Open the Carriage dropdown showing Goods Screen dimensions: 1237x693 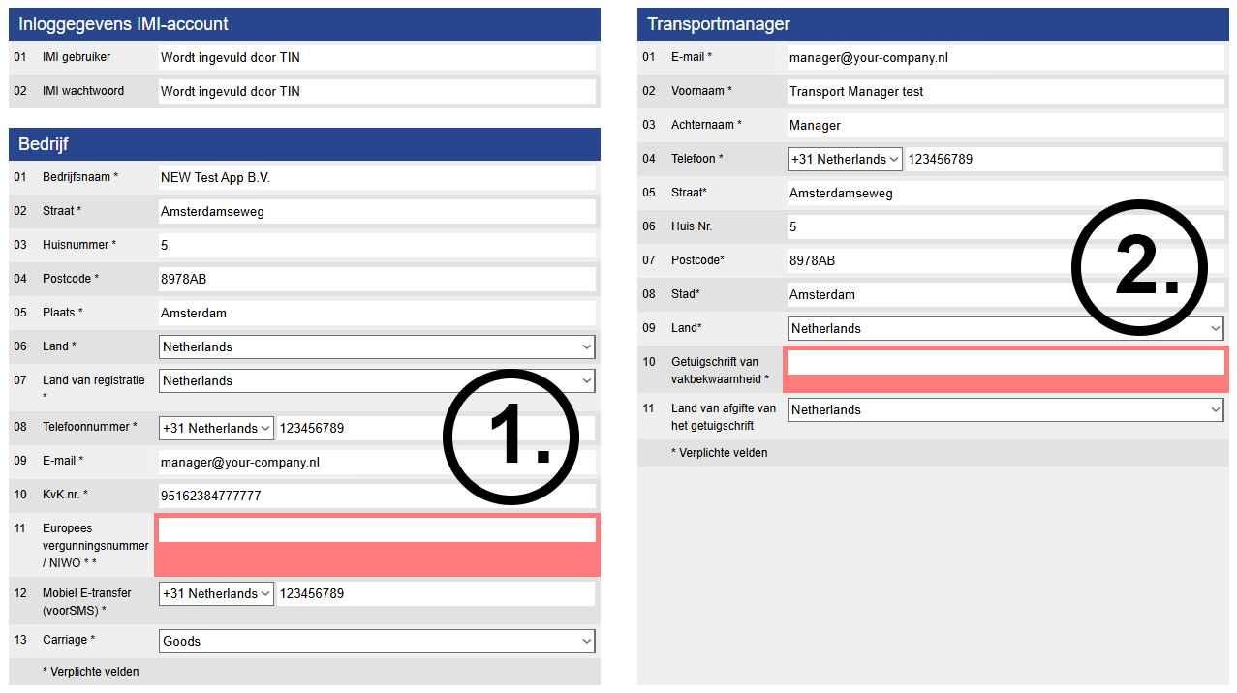click(x=376, y=641)
